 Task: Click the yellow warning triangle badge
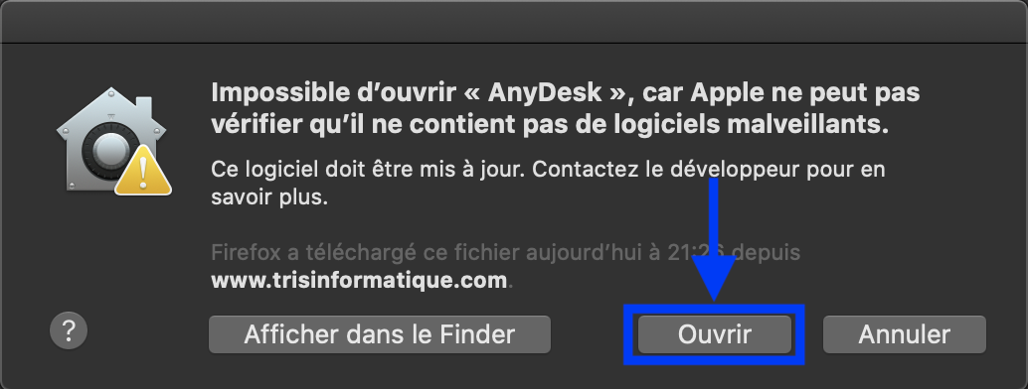pos(143,172)
